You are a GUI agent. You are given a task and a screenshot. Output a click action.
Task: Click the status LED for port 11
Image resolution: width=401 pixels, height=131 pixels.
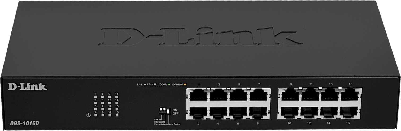point(110,109)
